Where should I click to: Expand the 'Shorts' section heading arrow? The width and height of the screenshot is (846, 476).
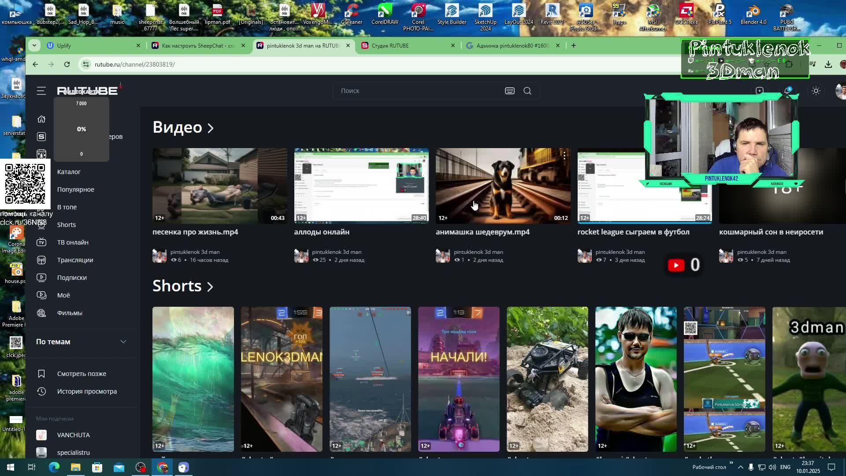tap(210, 287)
